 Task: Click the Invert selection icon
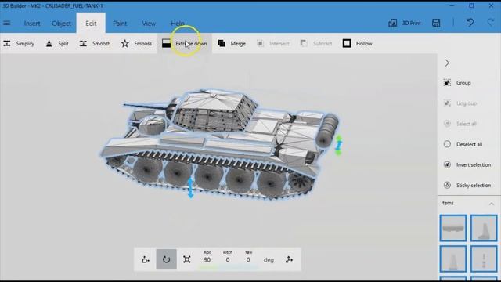pos(447,164)
